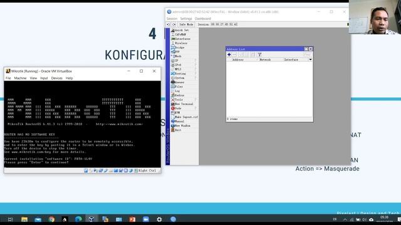Open PowerPoint from taskbar

tap(132, 219)
